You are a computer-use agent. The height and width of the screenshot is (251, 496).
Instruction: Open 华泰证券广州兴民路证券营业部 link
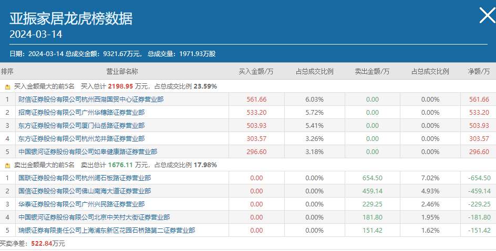(81, 204)
